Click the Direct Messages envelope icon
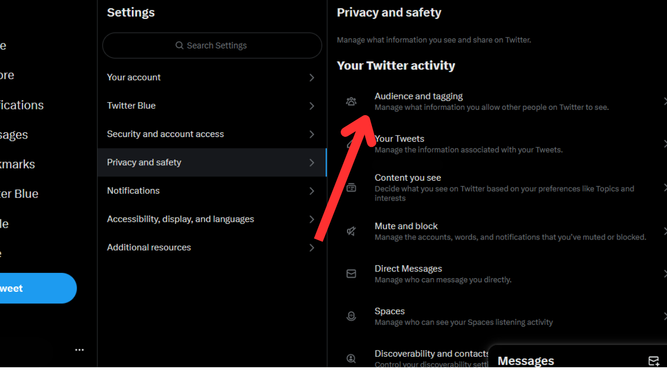Image resolution: width=667 pixels, height=375 pixels. pos(351,273)
